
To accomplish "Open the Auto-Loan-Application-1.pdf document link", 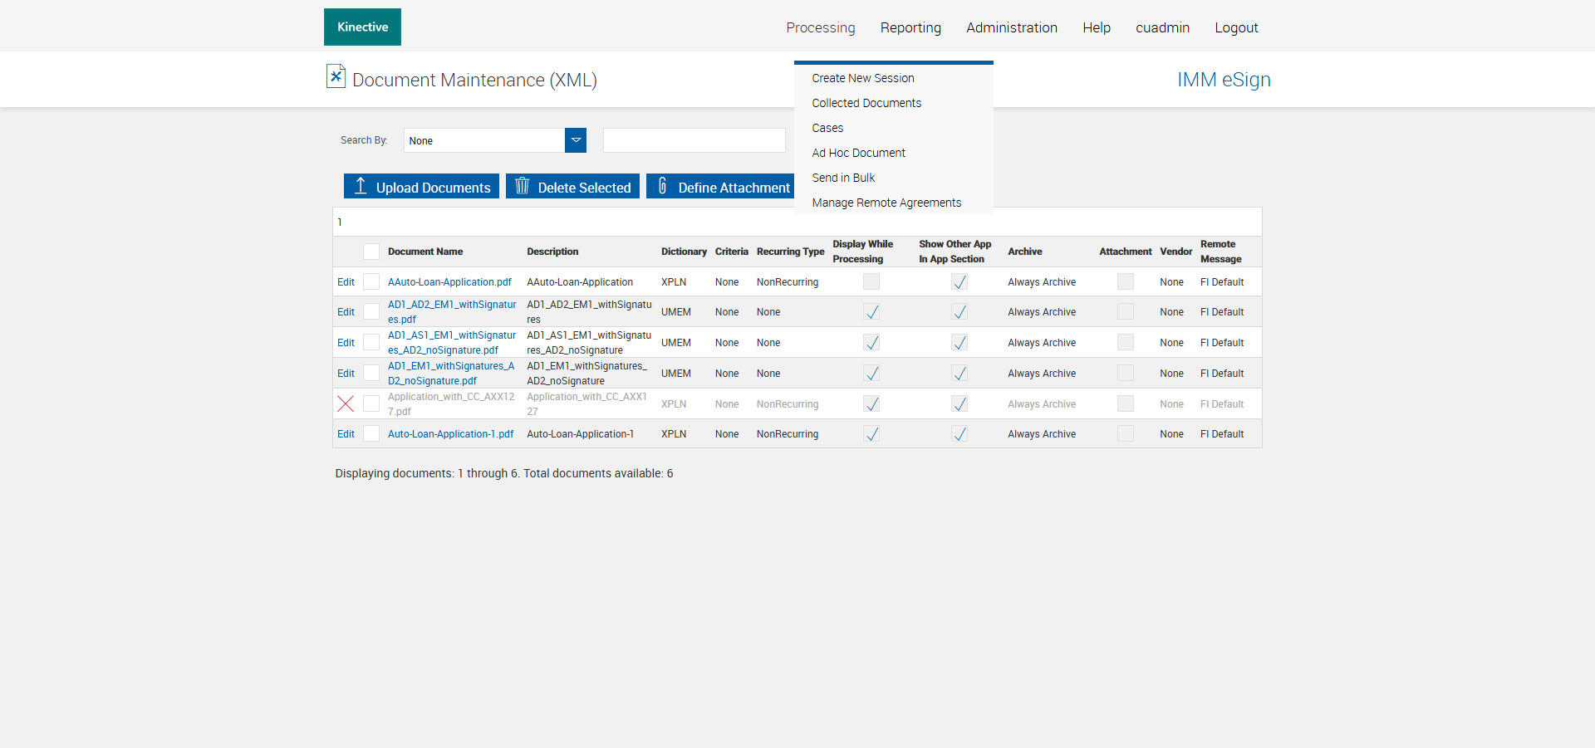I will (x=450, y=434).
